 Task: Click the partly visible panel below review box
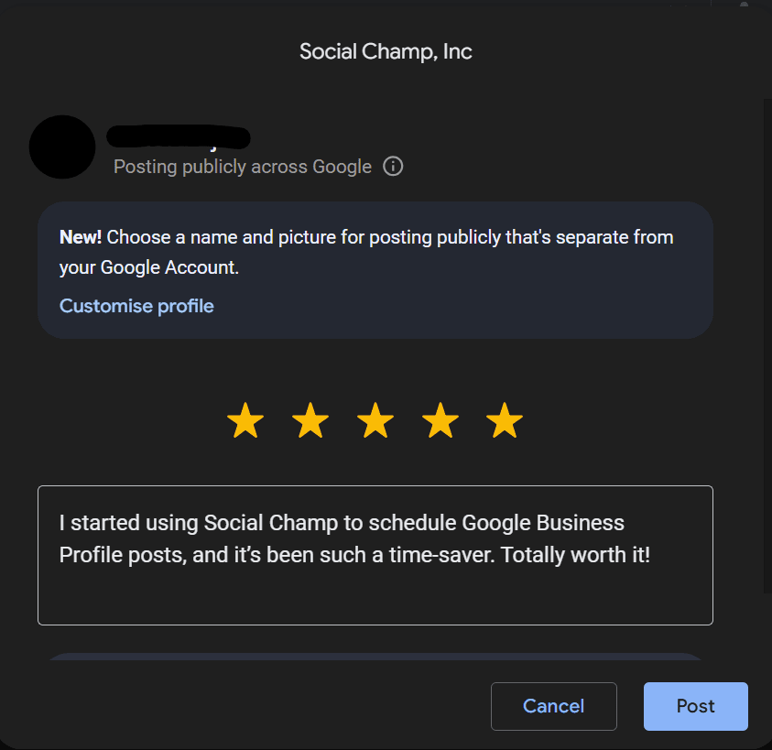(x=375, y=657)
